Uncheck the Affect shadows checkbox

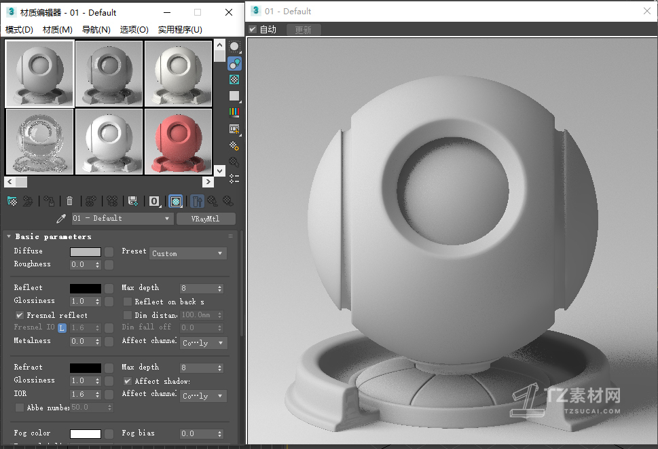127,381
